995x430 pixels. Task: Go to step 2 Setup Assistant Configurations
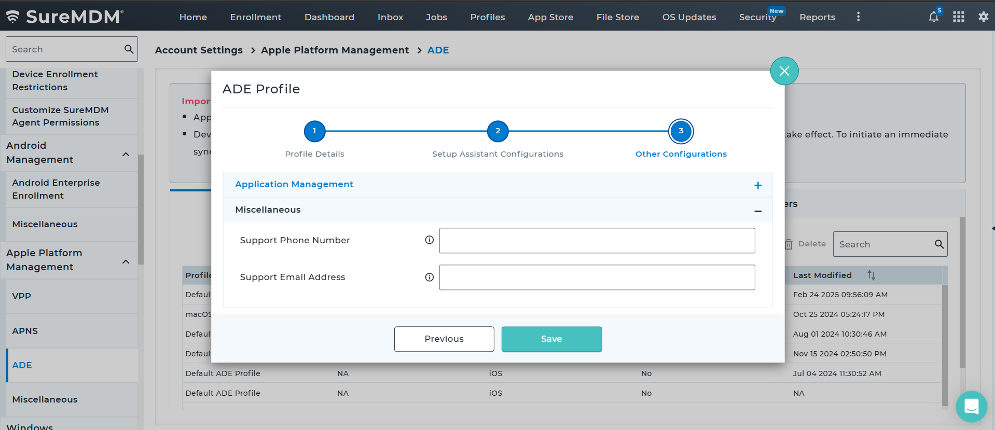(x=497, y=131)
